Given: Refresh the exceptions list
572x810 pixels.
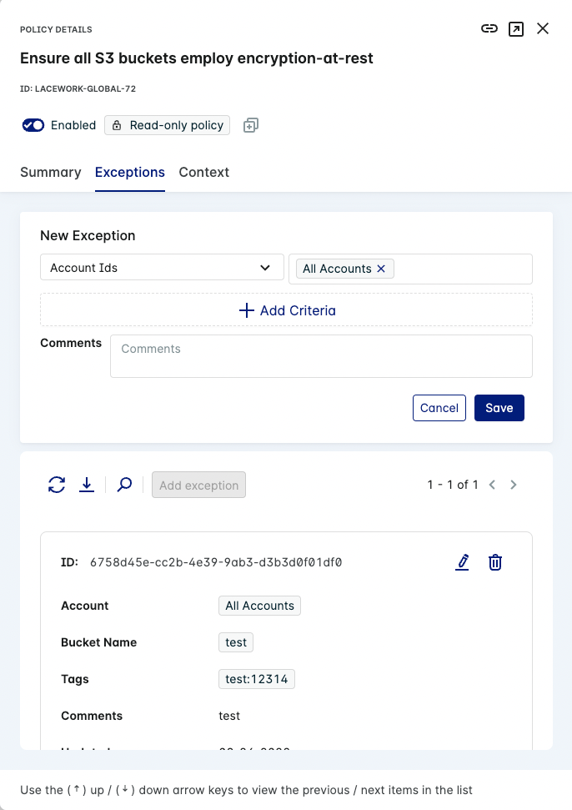Looking at the screenshot, I should pyautogui.click(x=57, y=485).
